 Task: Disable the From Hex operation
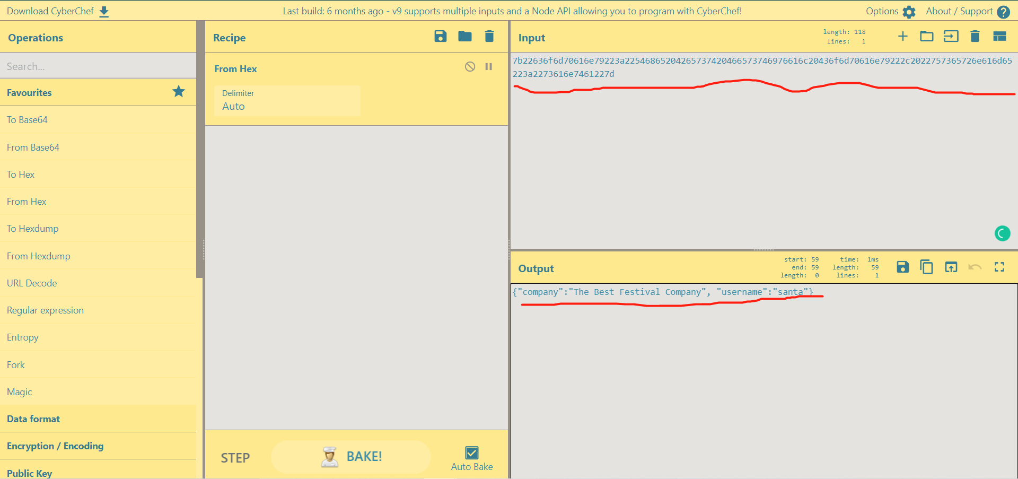(x=470, y=67)
